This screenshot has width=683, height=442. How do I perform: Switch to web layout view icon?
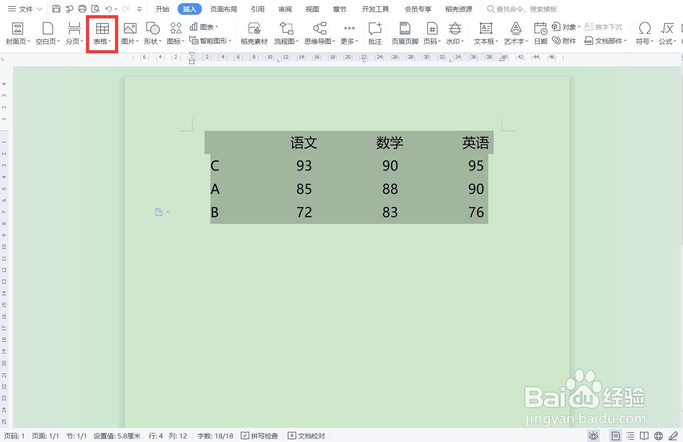(x=658, y=436)
